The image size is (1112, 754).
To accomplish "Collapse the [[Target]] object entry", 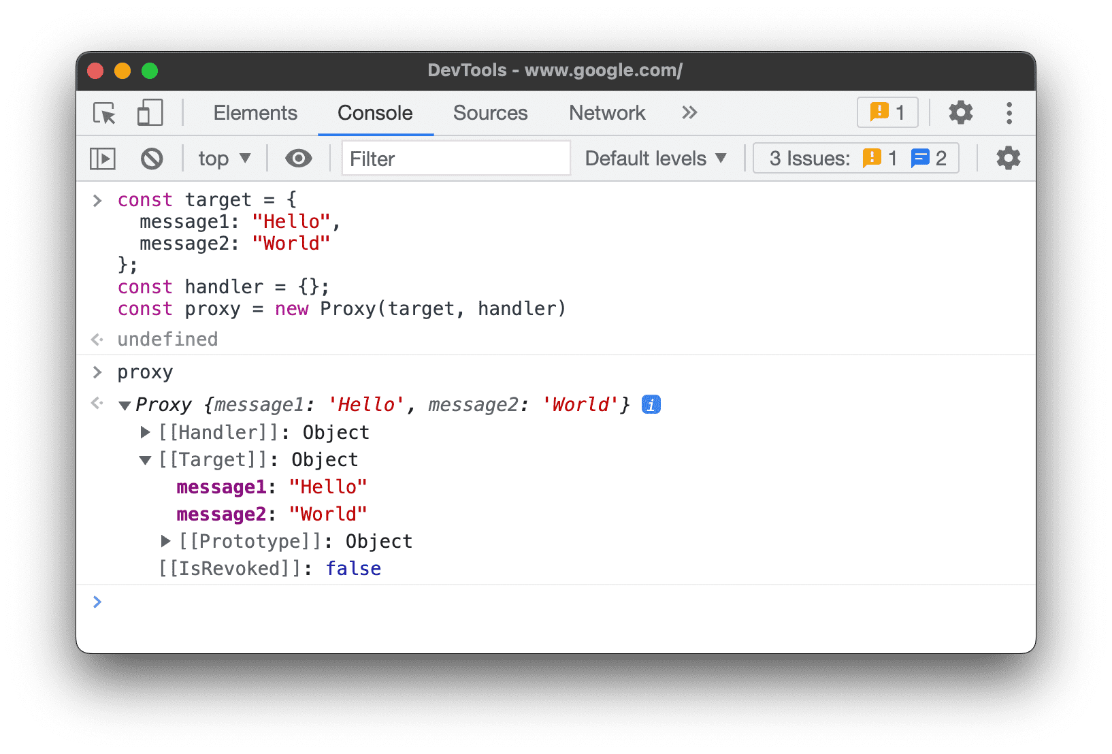I will coord(145,459).
